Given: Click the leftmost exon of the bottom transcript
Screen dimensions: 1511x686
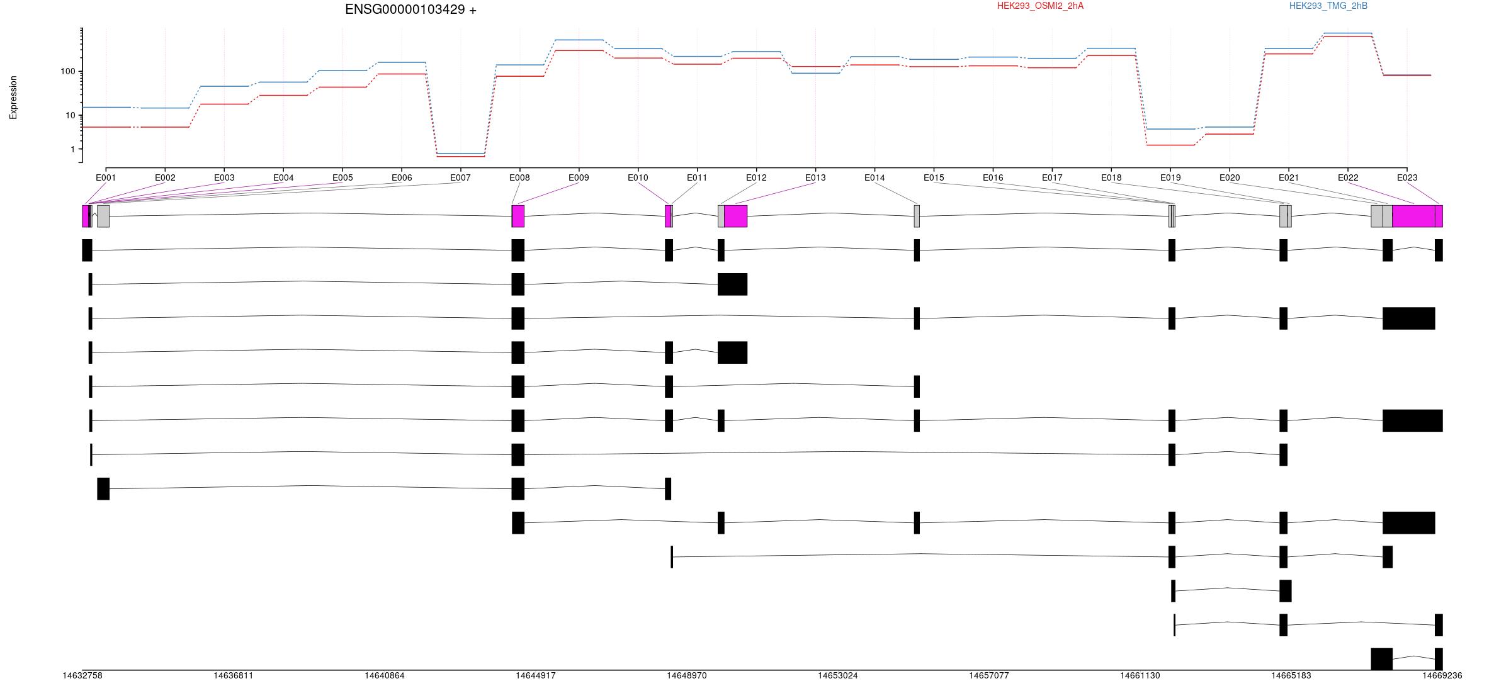Looking at the screenshot, I should click(x=1382, y=659).
